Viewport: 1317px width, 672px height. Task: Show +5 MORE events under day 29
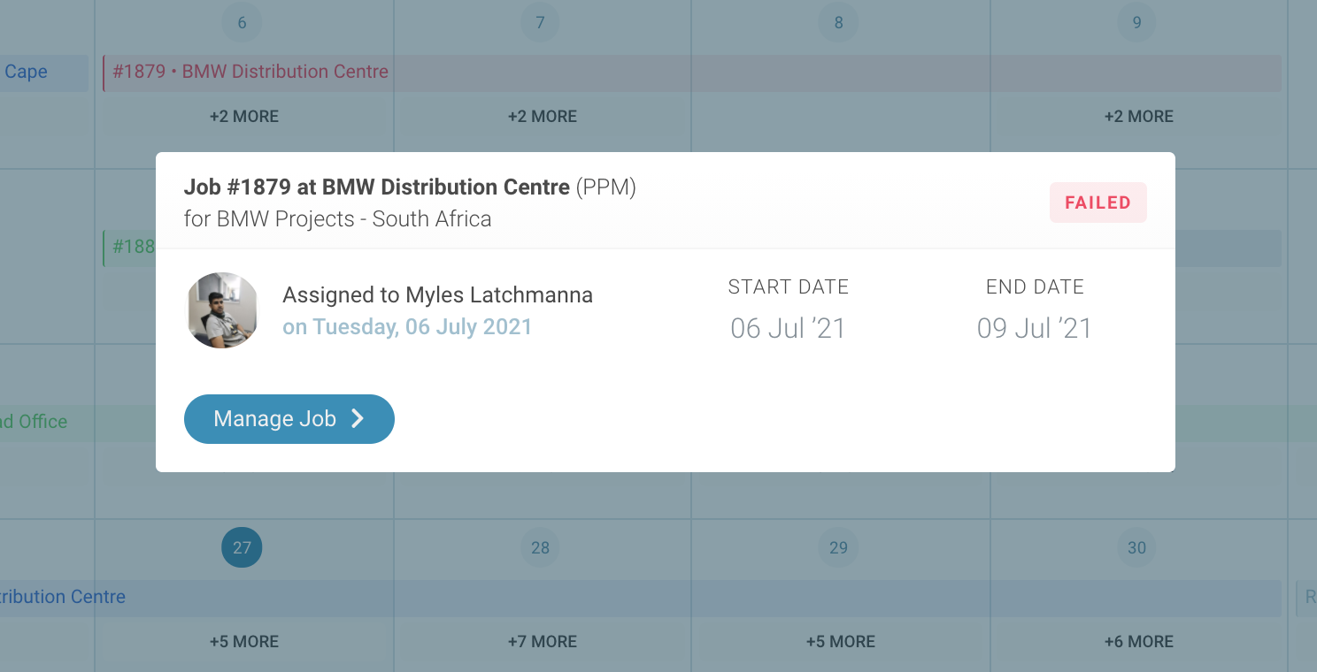(841, 642)
